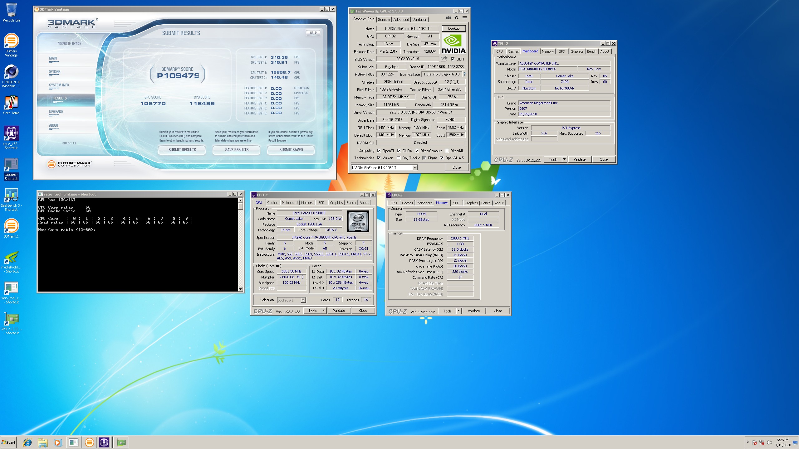
Task: Click the GPU-Z refresh icon
Action: pos(456,18)
